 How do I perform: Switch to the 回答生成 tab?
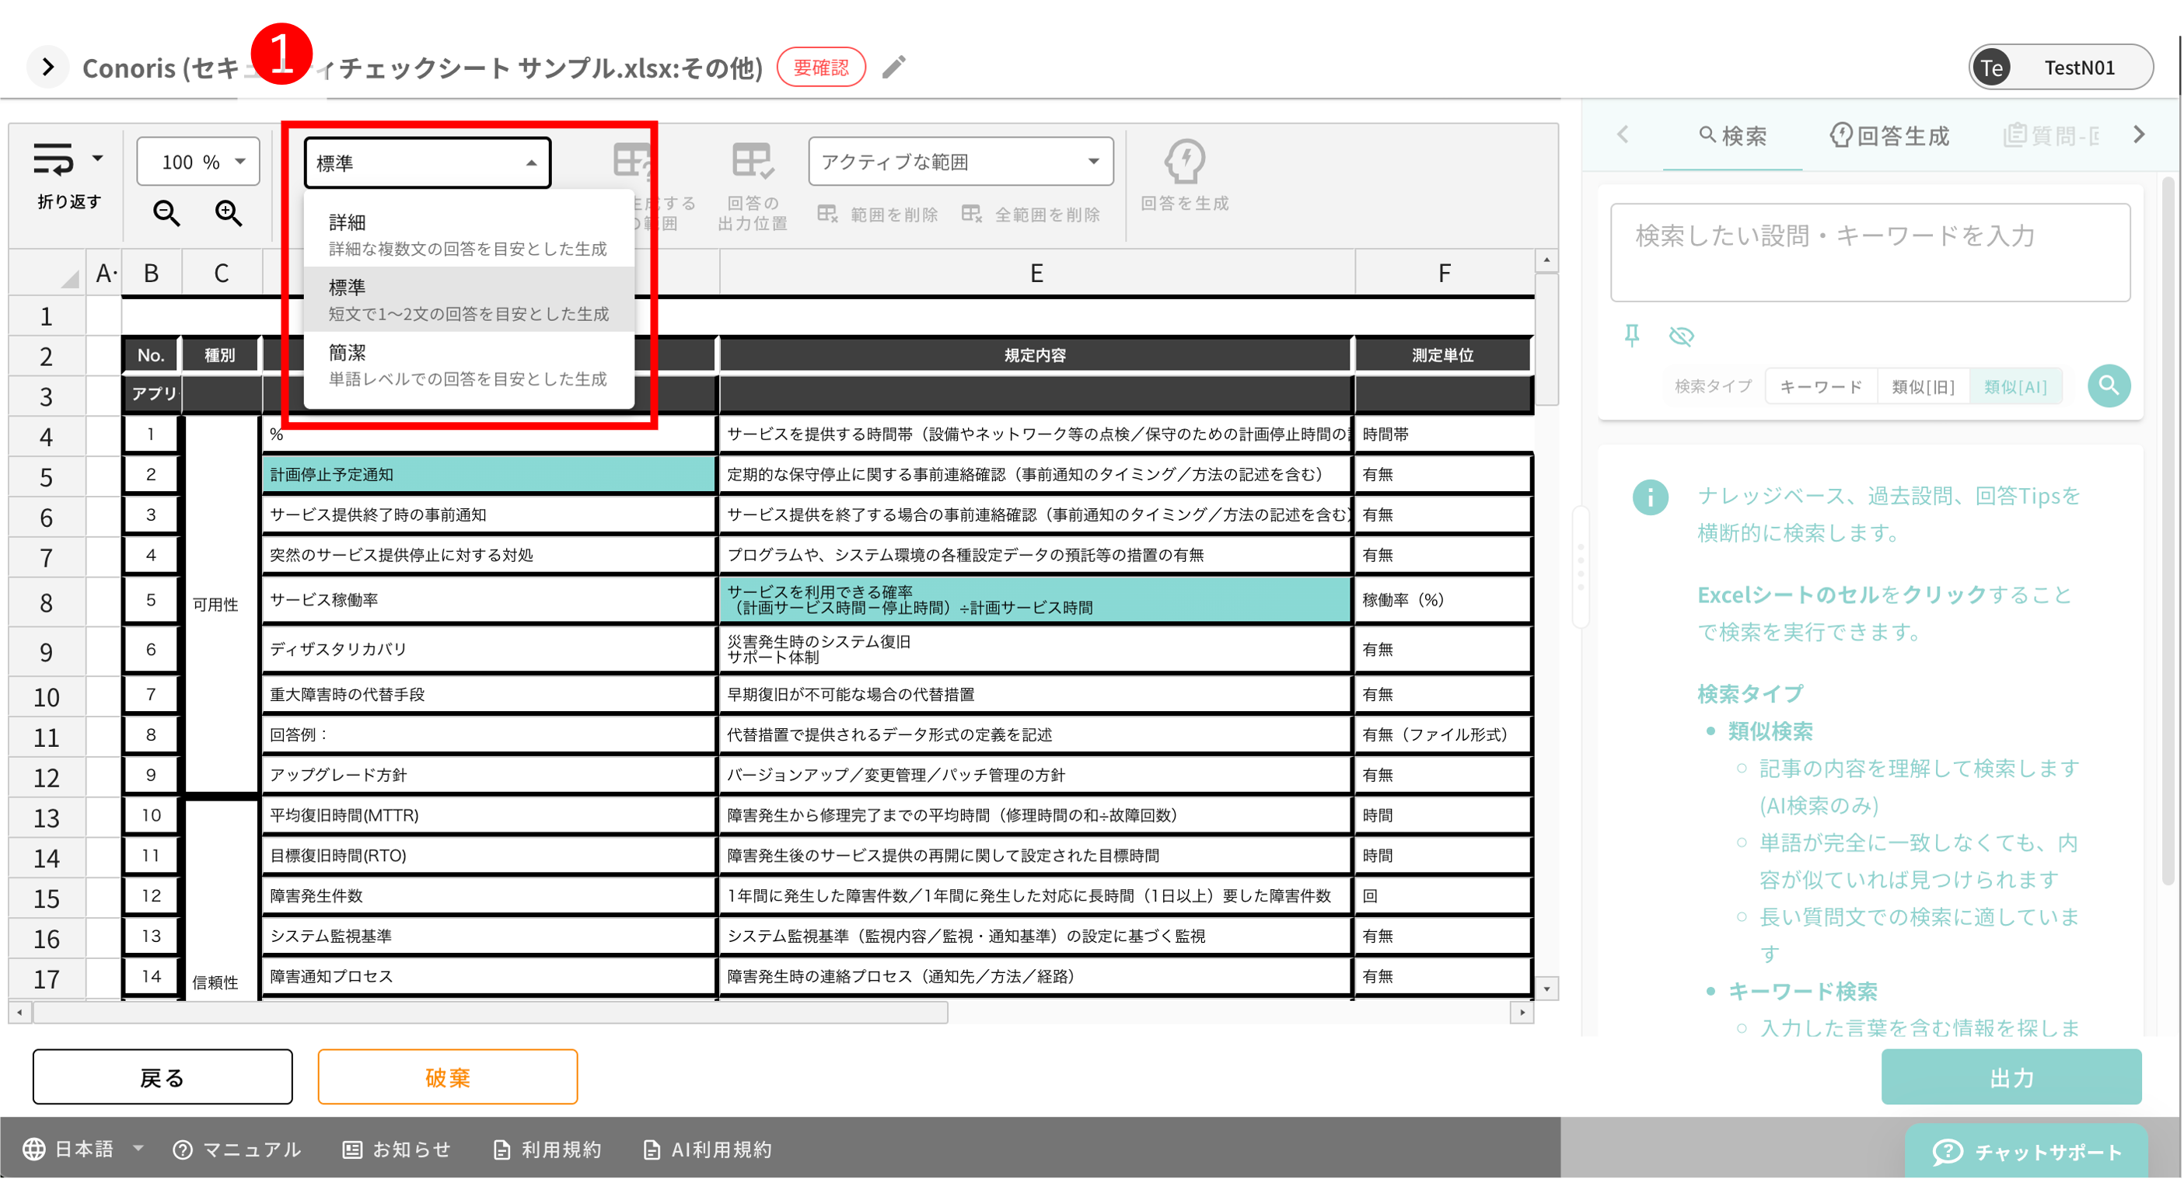click(x=1889, y=135)
